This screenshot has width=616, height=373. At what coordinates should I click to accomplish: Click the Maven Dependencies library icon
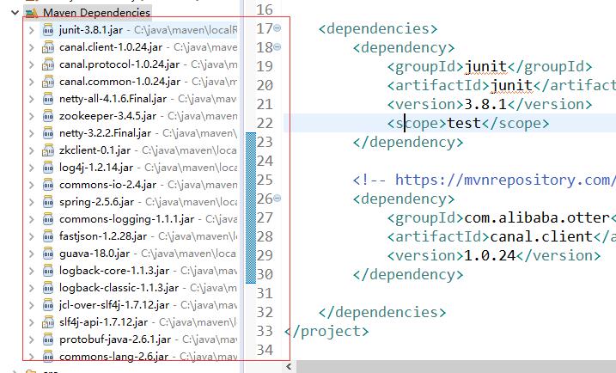[x=31, y=13]
